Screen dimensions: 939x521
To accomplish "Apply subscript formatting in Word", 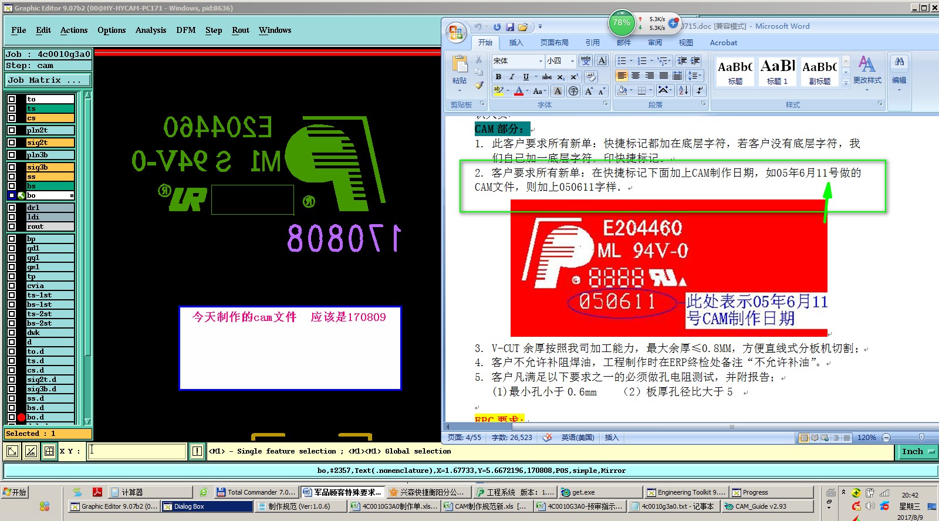I will tap(561, 77).
